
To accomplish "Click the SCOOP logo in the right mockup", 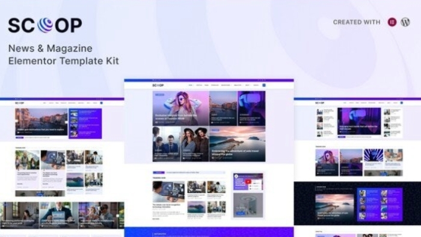I will point(319,103).
